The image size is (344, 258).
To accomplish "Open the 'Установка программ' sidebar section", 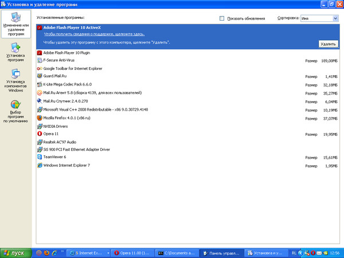I will 15,52.
